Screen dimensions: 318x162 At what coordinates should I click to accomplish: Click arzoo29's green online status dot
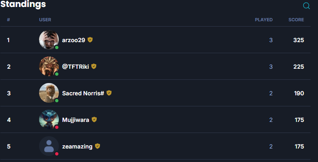[x=57, y=47]
